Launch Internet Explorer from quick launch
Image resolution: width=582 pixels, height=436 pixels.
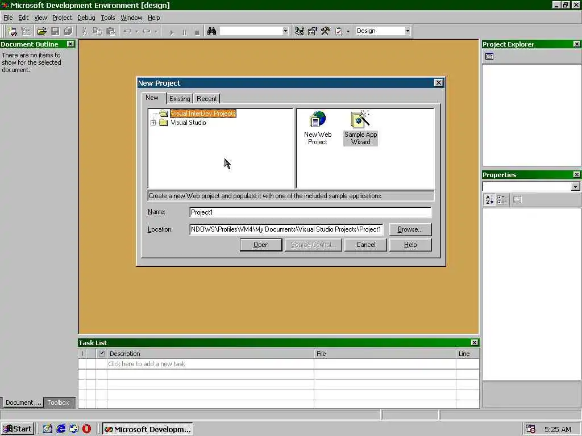(60, 429)
